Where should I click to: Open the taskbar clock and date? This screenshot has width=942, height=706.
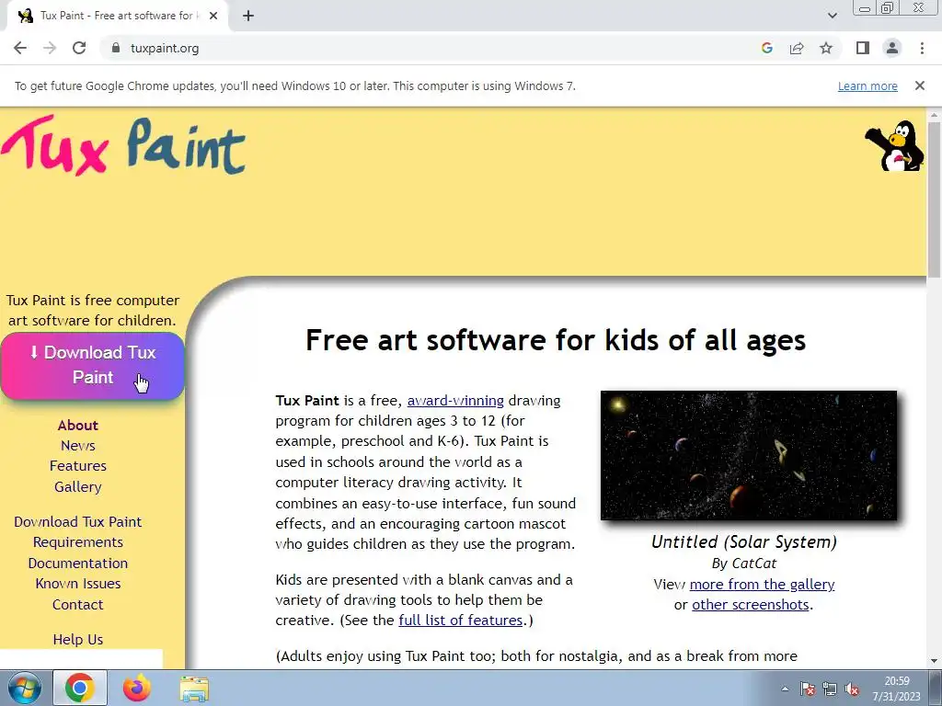click(x=896, y=689)
